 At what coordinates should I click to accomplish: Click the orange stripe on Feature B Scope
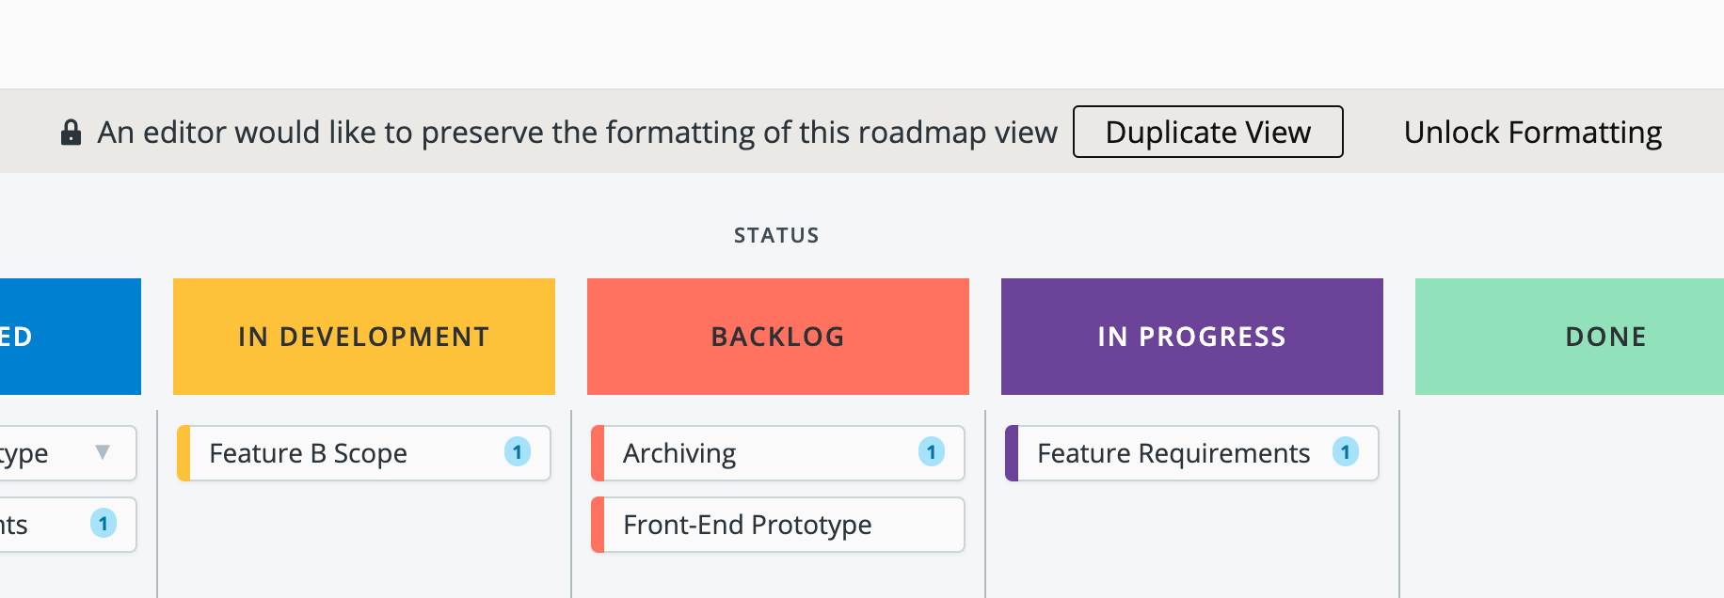pos(184,453)
